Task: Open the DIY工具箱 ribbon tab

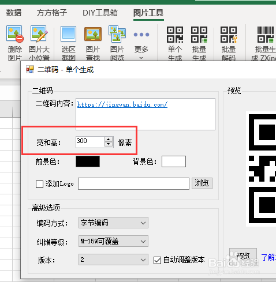Action: 100,13
